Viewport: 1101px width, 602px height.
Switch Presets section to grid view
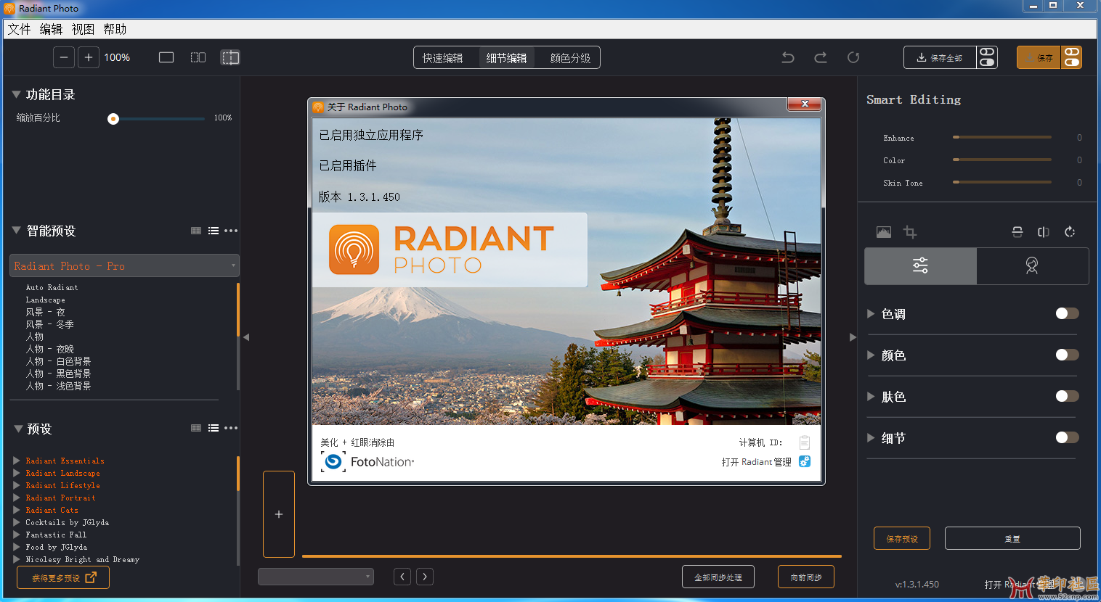click(x=196, y=428)
